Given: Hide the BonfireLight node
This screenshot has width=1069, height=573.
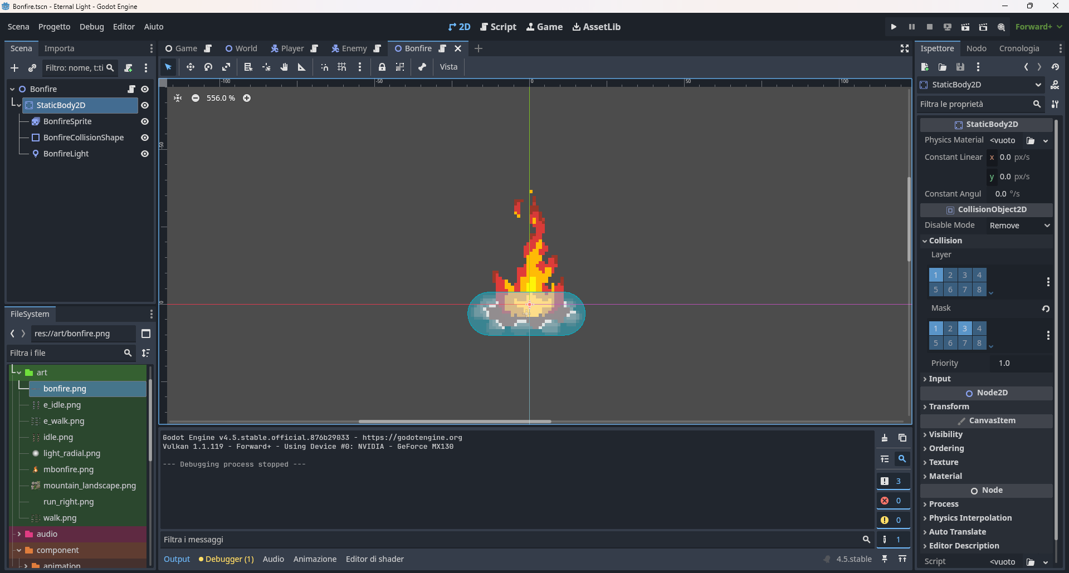Looking at the screenshot, I should point(145,154).
